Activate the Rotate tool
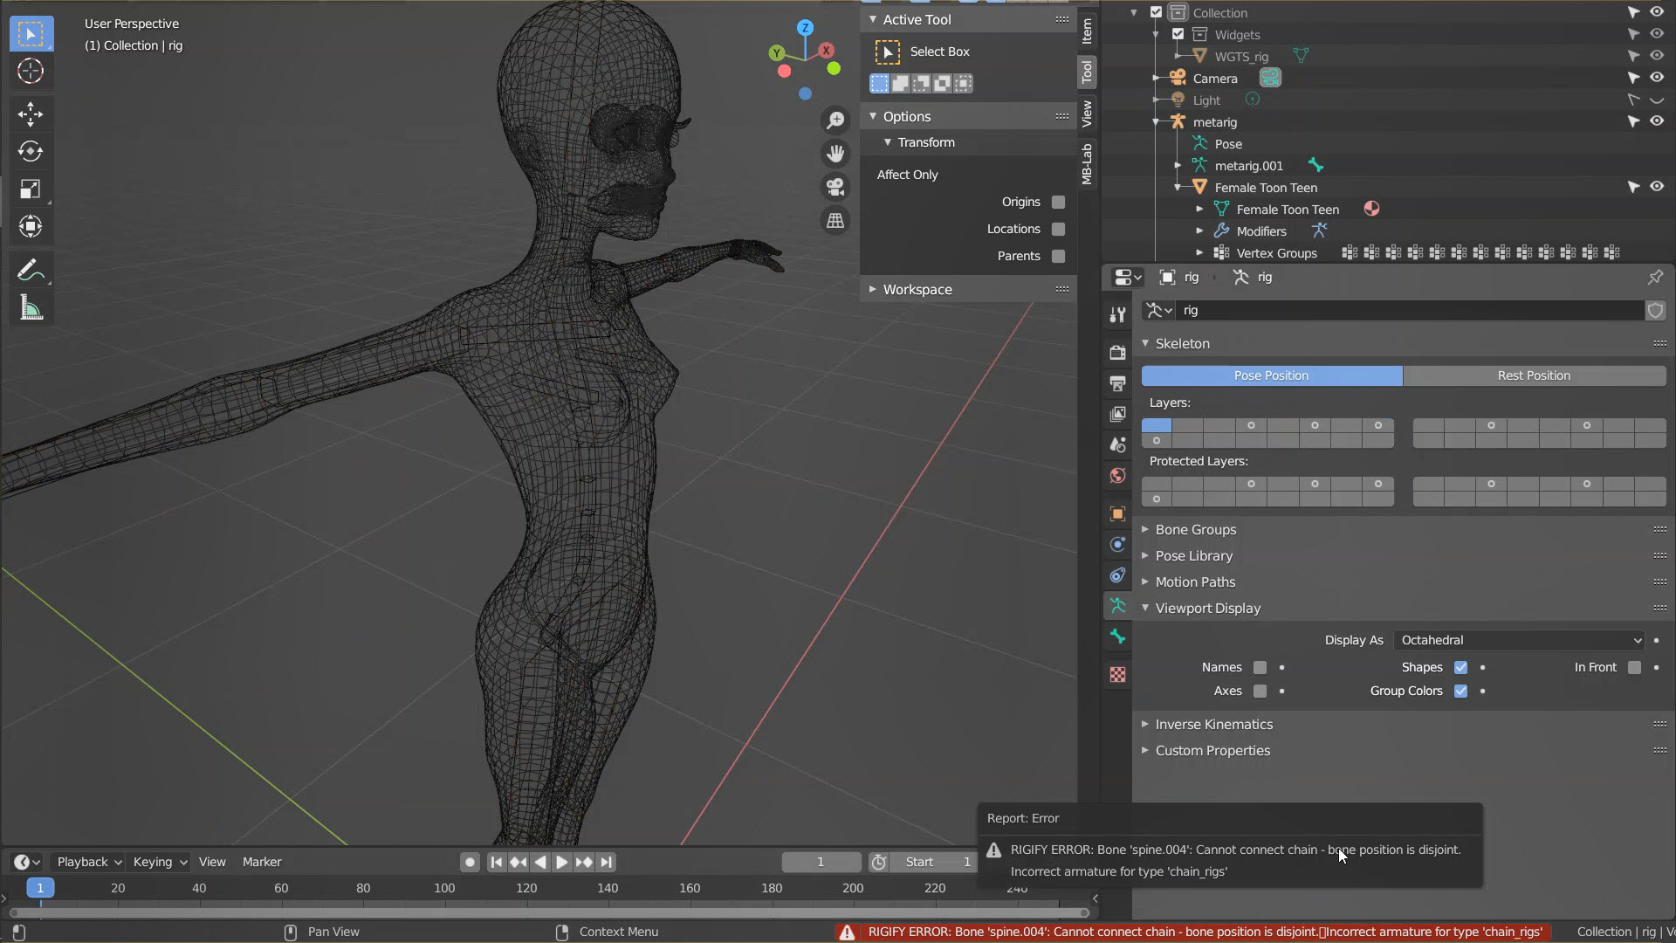Viewport: 1676px width, 943px height. pyautogui.click(x=31, y=151)
